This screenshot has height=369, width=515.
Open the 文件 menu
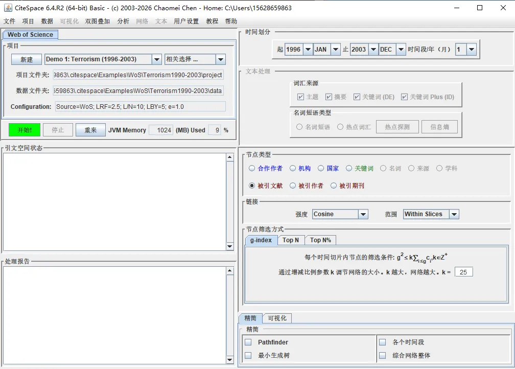(9, 21)
